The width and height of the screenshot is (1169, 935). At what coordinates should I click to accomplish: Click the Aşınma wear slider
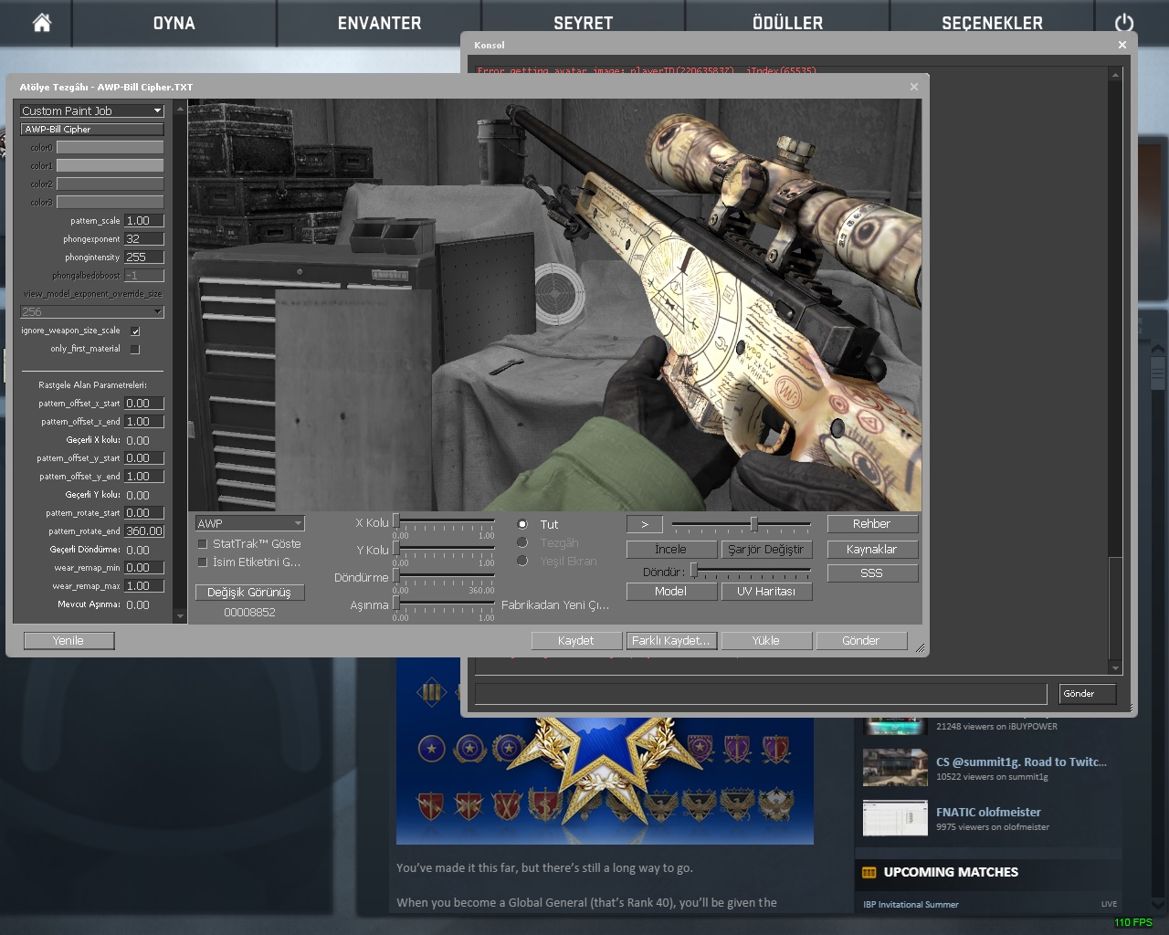point(444,604)
